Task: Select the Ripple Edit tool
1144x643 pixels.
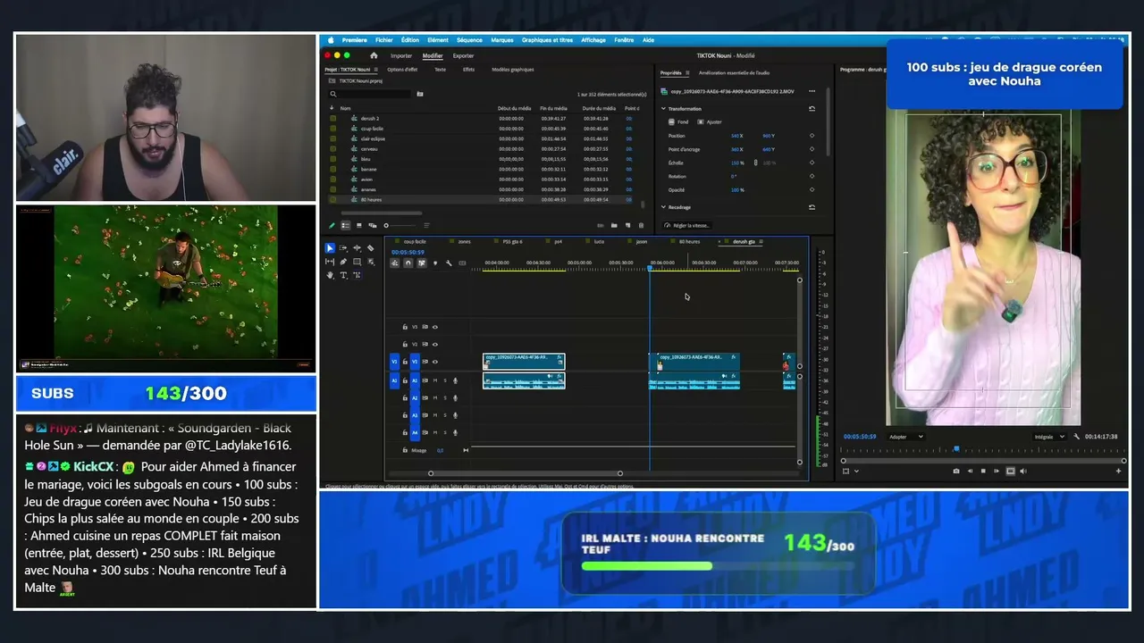Action: coord(357,248)
